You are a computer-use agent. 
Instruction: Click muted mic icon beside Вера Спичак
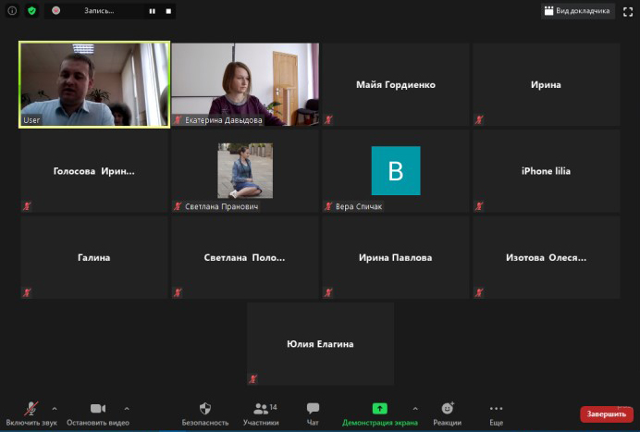pyautogui.click(x=328, y=206)
